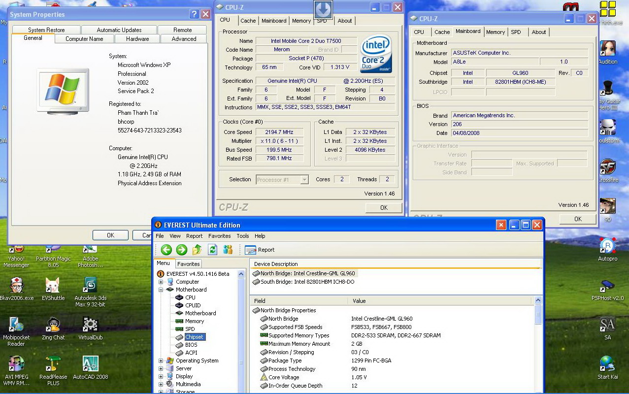
Task: Click the green Back arrow in EVEREST
Action: click(166, 250)
